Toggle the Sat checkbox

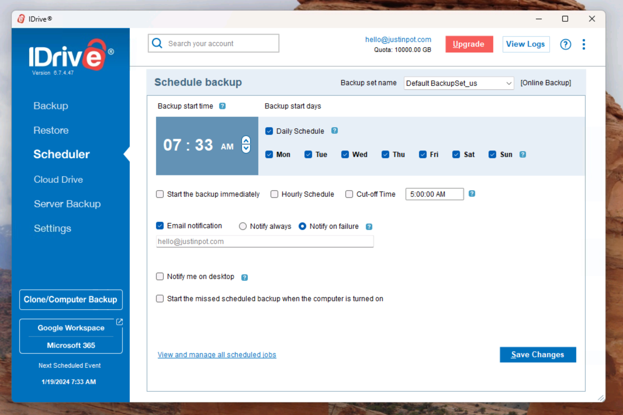pos(456,154)
